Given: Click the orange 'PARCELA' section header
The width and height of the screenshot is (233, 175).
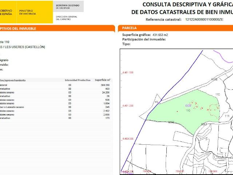Looking at the screenshot, I should [175, 28].
